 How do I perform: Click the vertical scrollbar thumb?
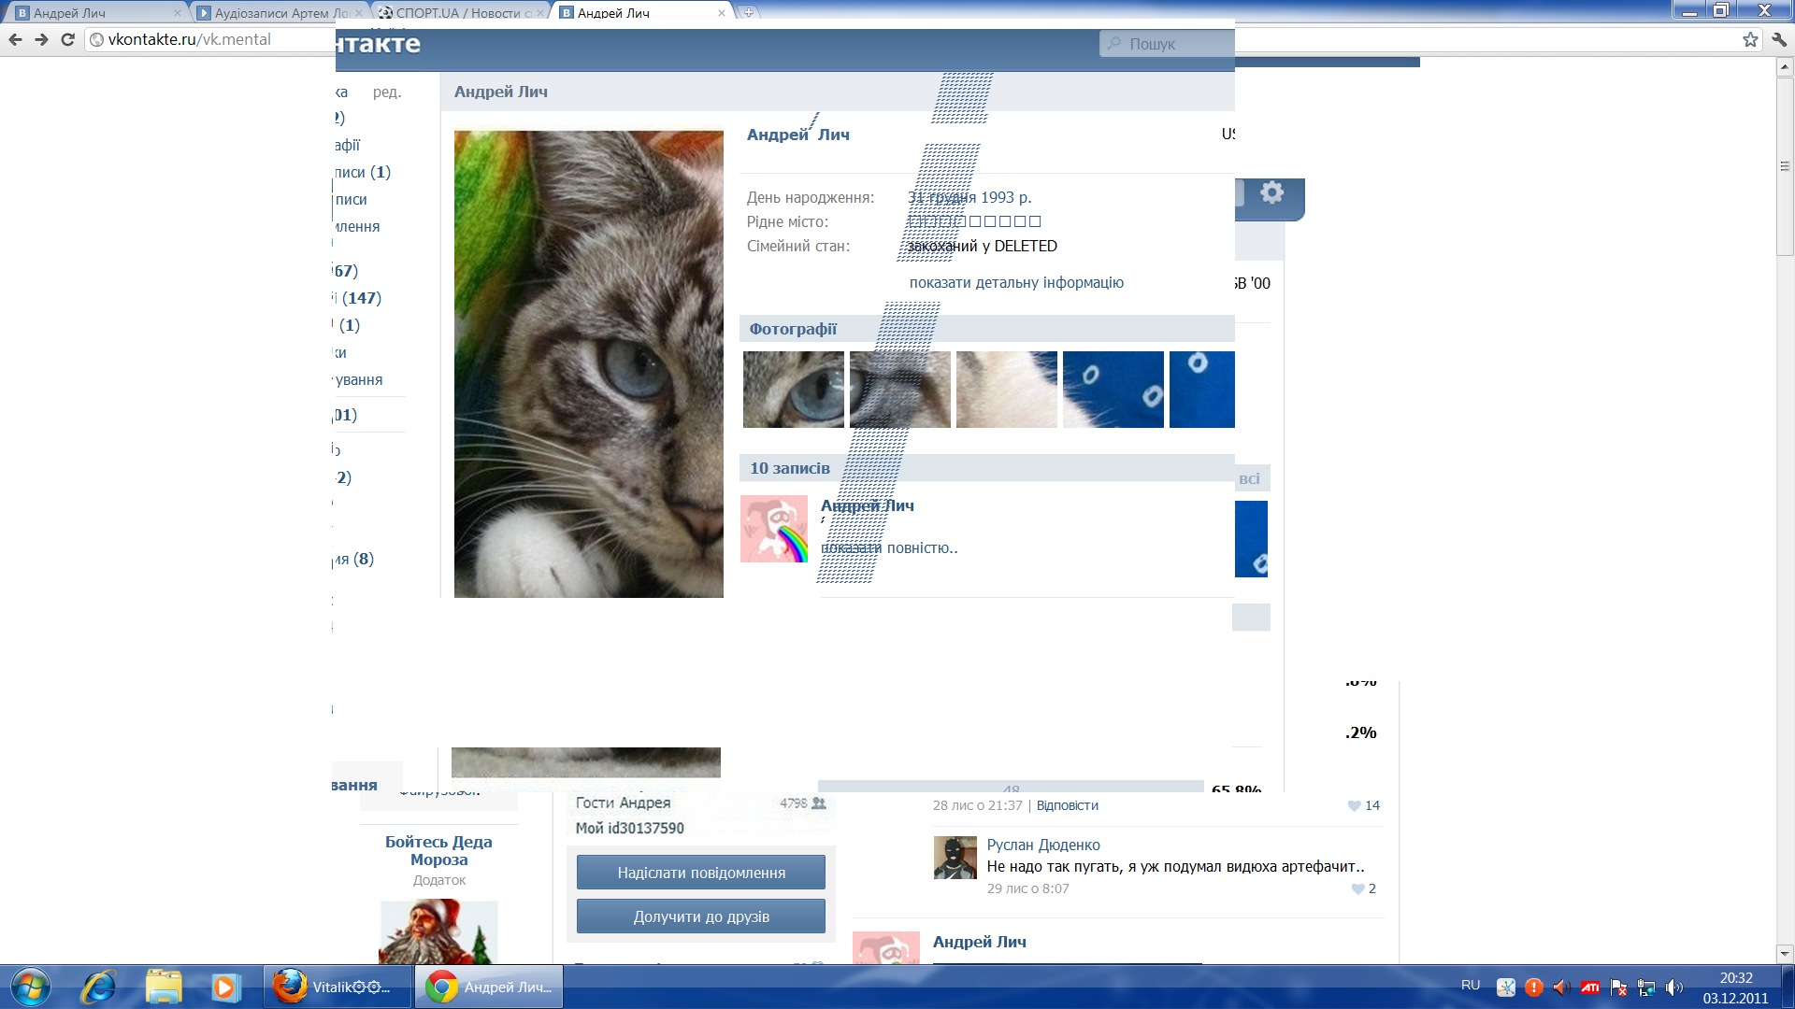(1785, 165)
